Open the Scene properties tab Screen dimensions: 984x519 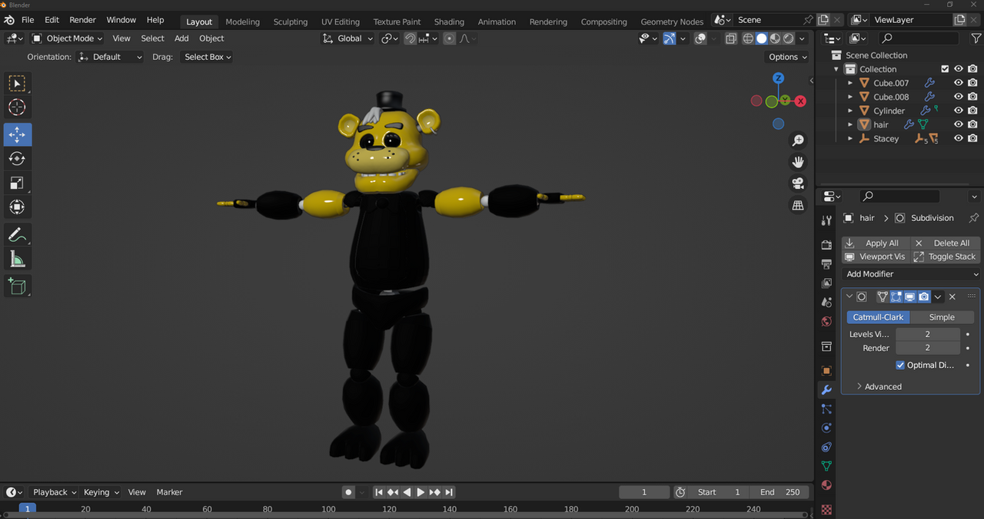pyautogui.click(x=826, y=302)
